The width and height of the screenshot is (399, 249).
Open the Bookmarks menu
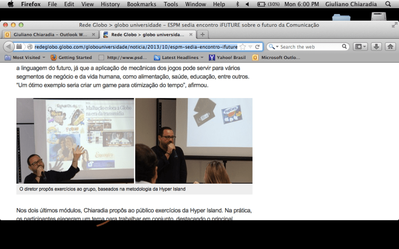[x=142, y=4]
